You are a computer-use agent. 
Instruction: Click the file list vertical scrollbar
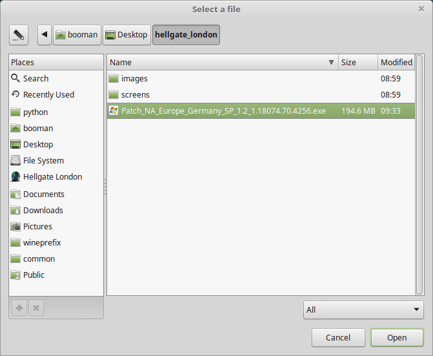pyautogui.click(x=419, y=175)
